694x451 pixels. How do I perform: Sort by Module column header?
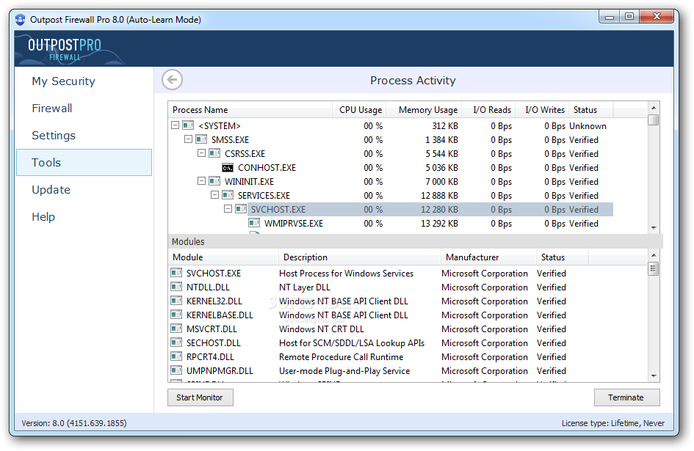[x=223, y=257]
